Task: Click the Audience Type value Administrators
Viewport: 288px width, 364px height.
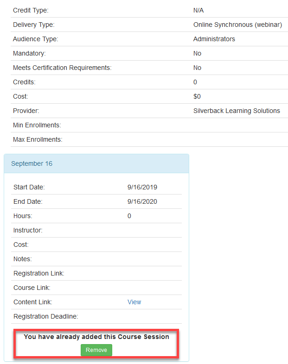Action: coord(214,39)
